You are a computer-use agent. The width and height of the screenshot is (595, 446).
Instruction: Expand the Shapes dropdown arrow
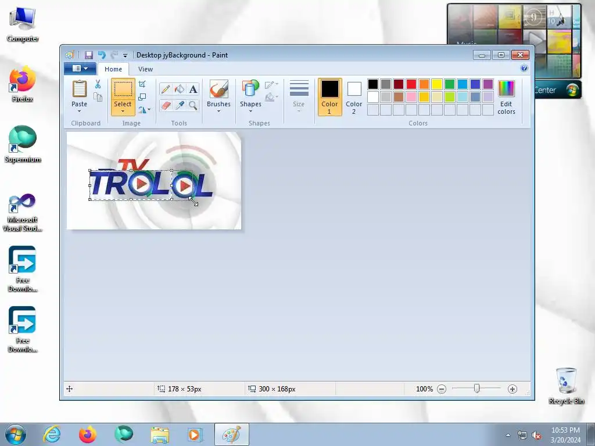click(250, 111)
